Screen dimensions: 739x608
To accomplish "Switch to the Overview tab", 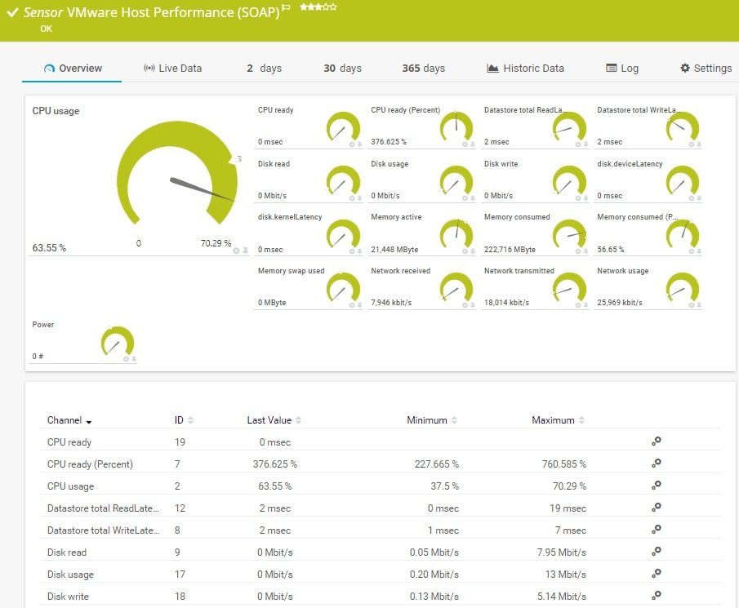I will [78, 69].
